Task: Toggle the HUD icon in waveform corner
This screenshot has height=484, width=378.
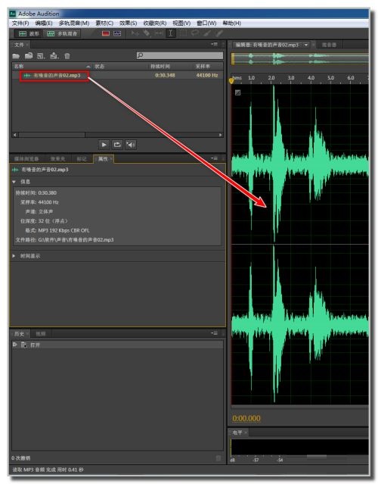Action: point(238,92)
